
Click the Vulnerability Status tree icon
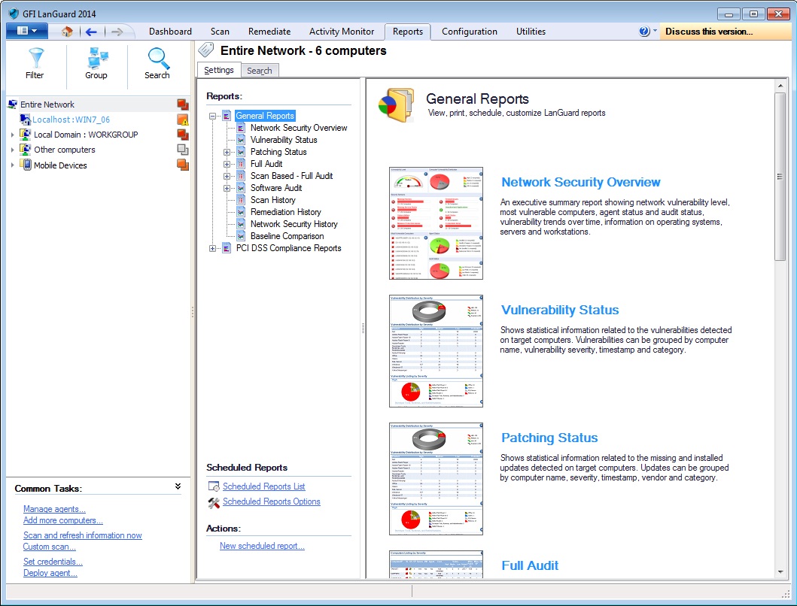click(241, 140)
